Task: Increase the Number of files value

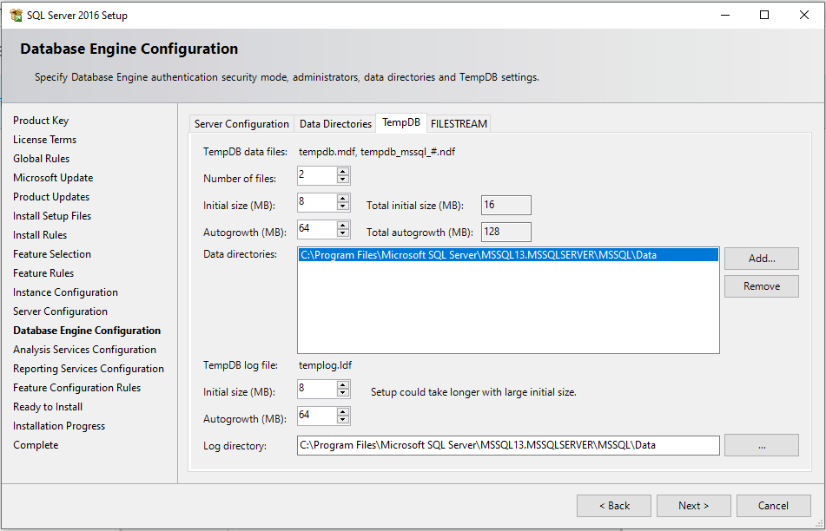Action: (x=343, y=171)
